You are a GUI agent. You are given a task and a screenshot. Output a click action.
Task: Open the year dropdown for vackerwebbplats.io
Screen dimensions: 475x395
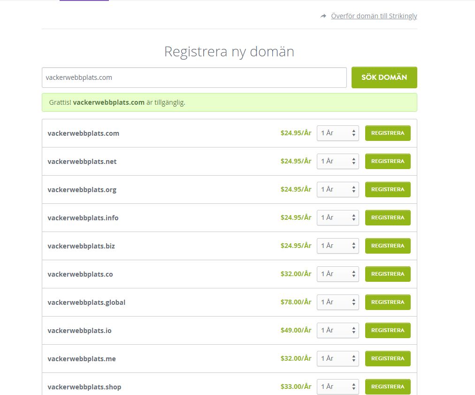(x=338, y=331)
